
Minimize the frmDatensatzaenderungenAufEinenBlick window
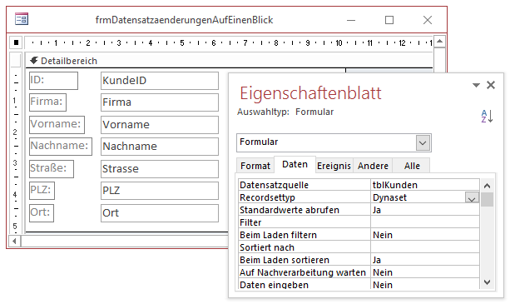351,20
